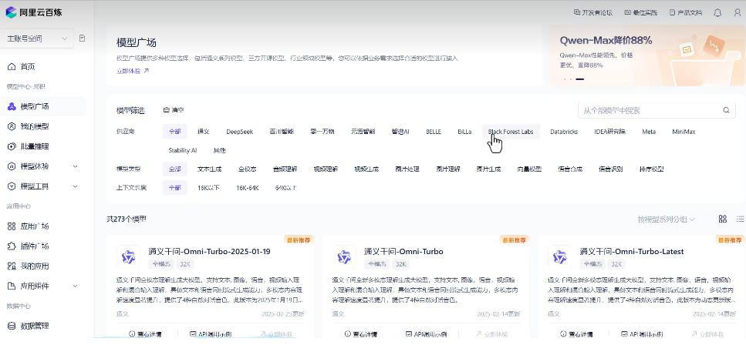This screenshot has height=355, width=746.
Task: Switch to grid view icon
Action: coord(723,219)
